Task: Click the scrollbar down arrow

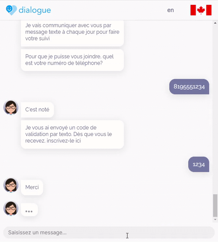Action: (x=215, y=219)
